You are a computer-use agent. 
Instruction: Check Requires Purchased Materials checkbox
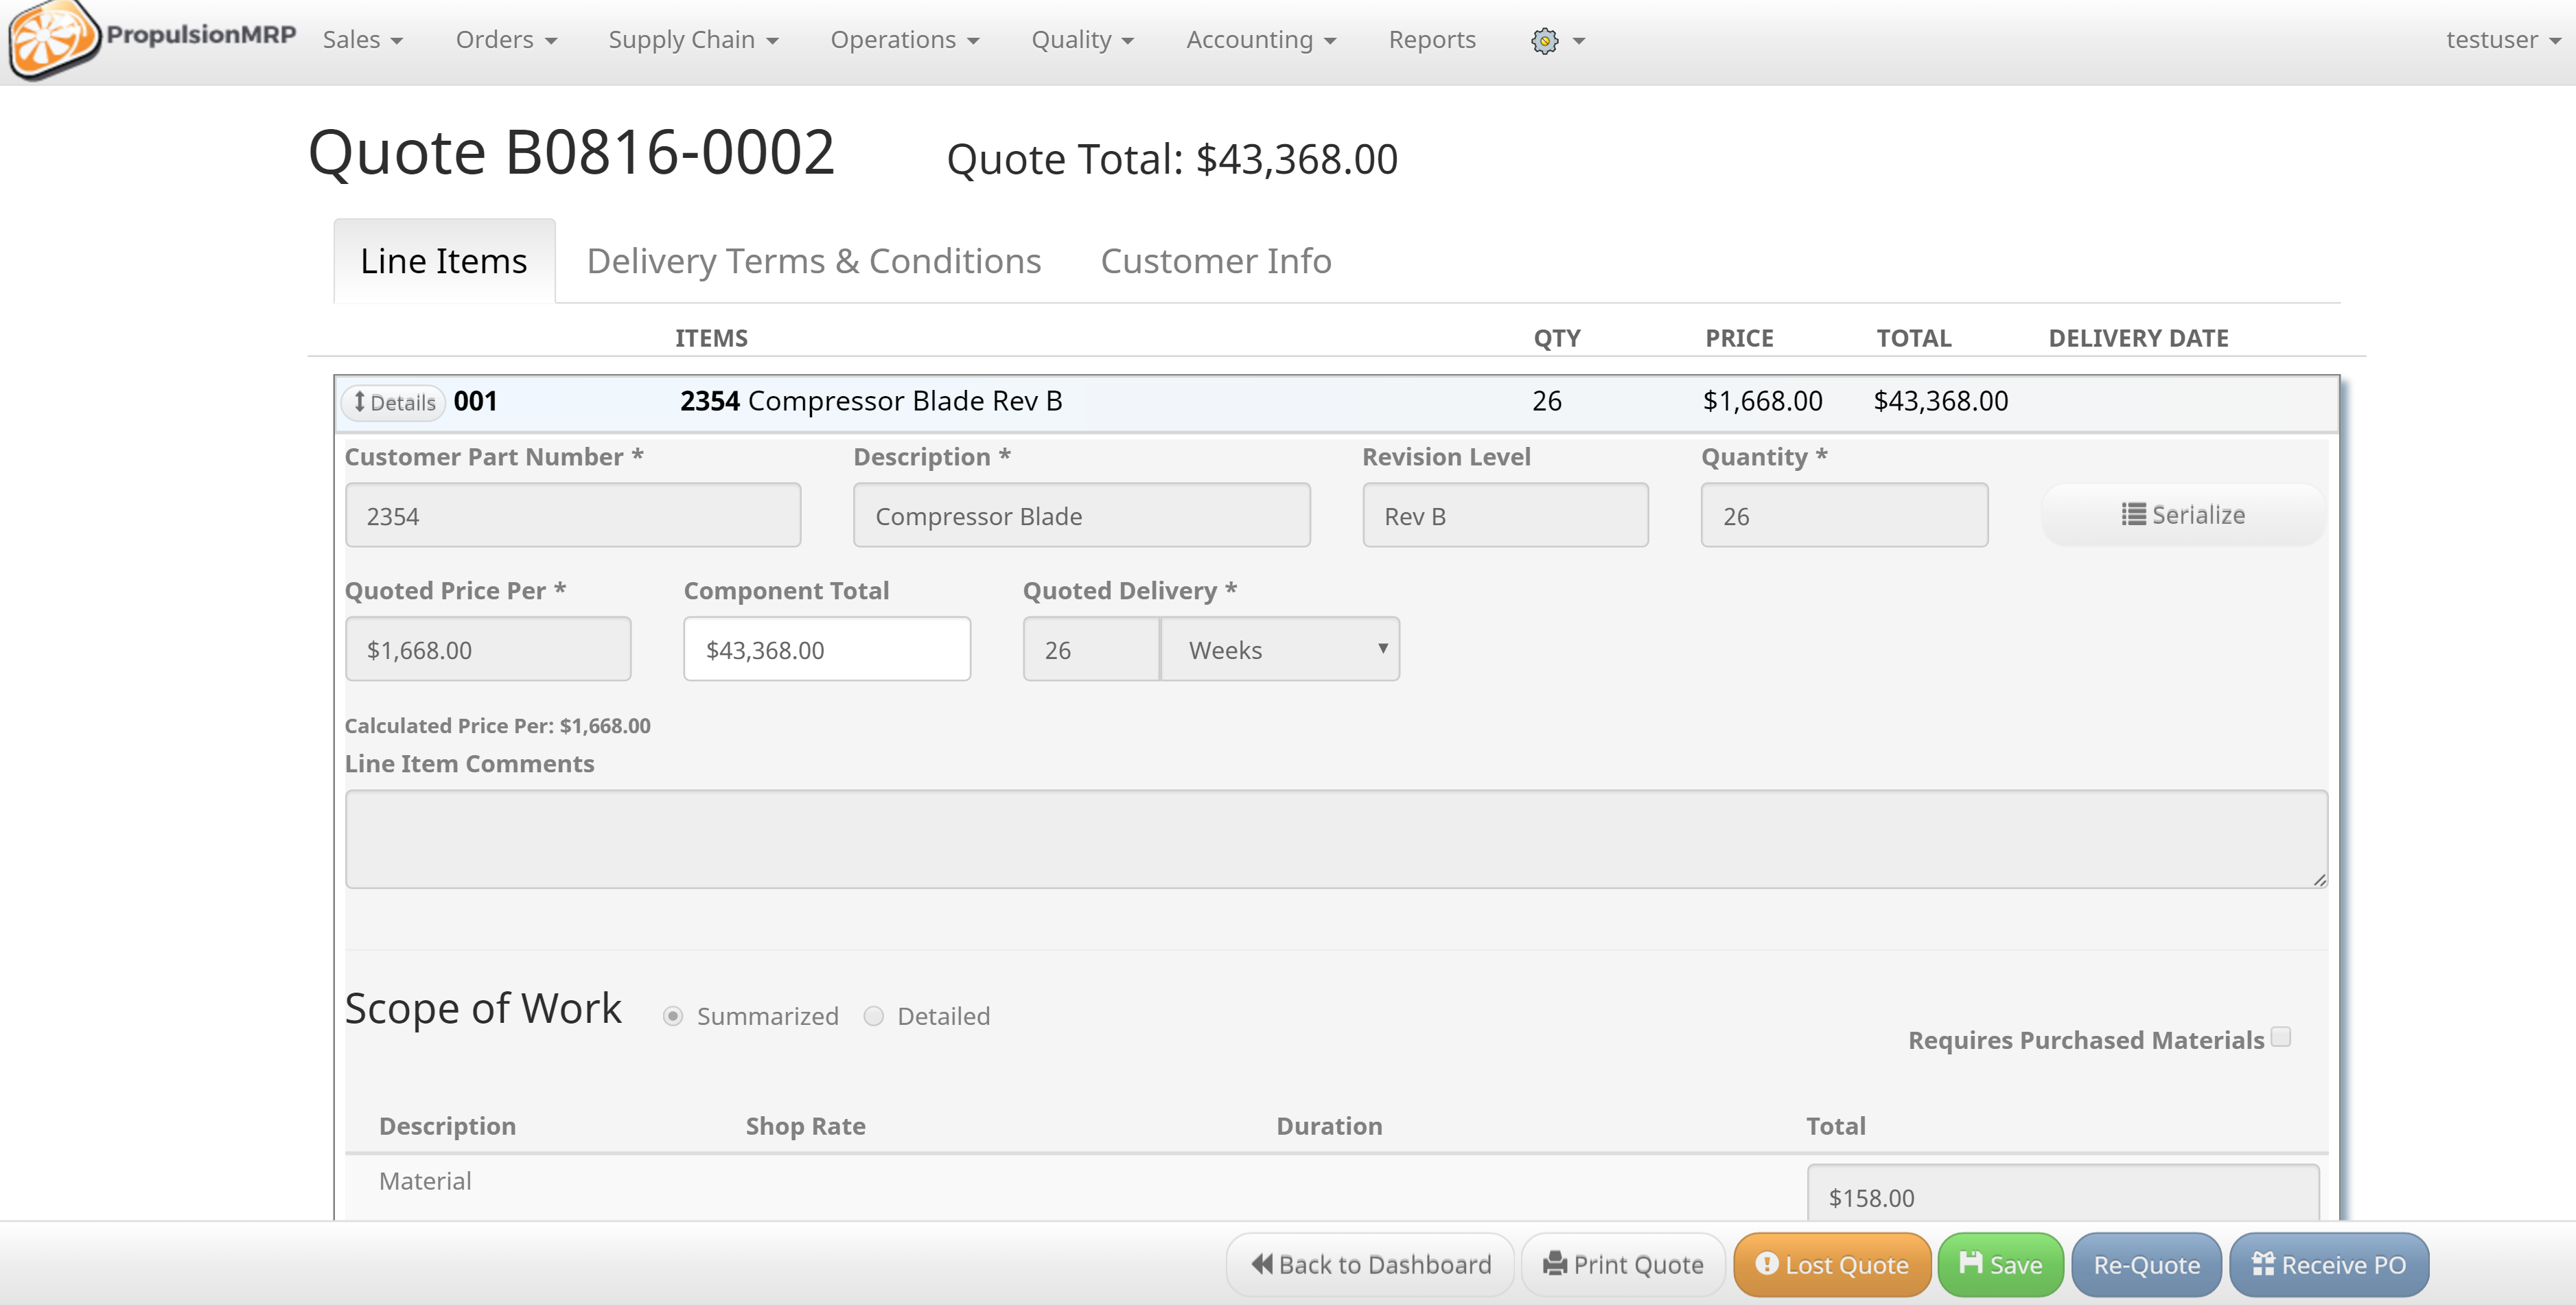pyautogui.click(x=2280, y=1037)
